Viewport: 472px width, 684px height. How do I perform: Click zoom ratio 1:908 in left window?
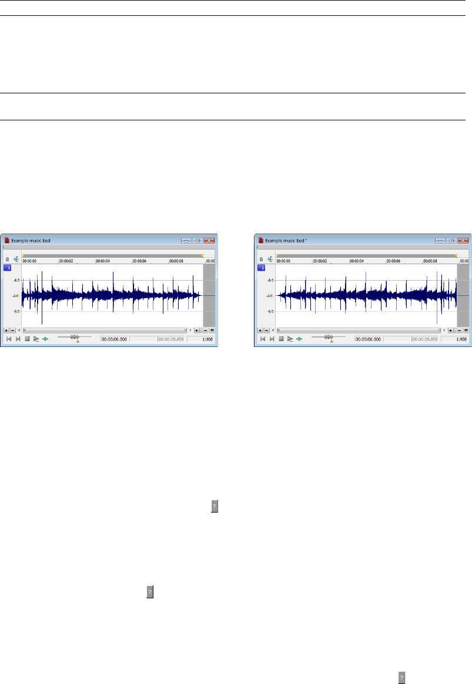point(202,339)
